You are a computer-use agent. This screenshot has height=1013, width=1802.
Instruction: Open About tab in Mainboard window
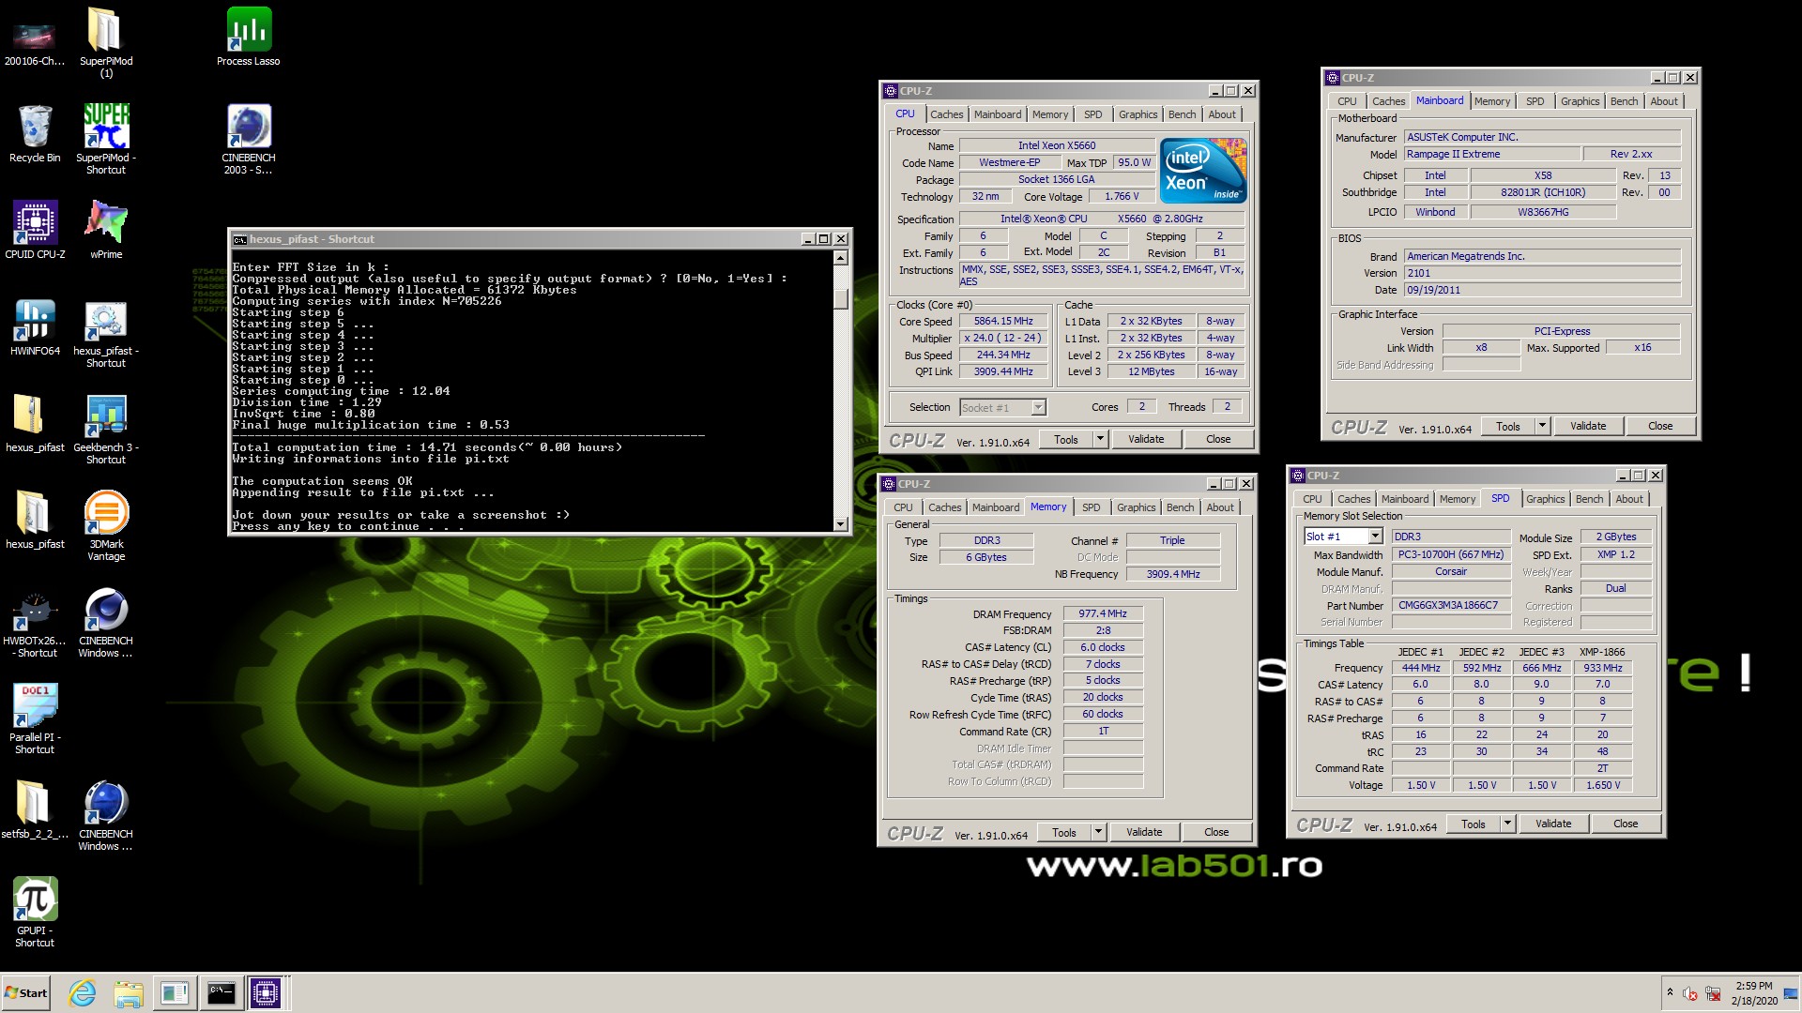tap(1663, 101)
